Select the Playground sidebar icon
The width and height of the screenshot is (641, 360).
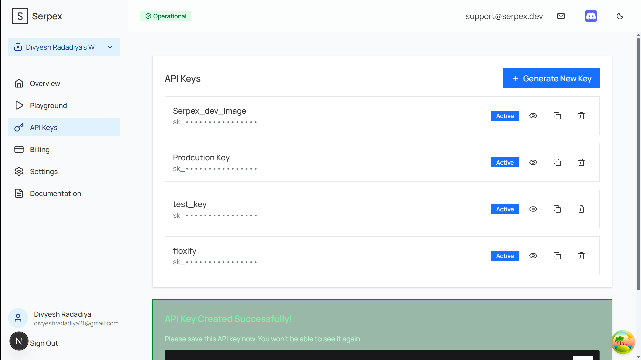coord(19,105)
